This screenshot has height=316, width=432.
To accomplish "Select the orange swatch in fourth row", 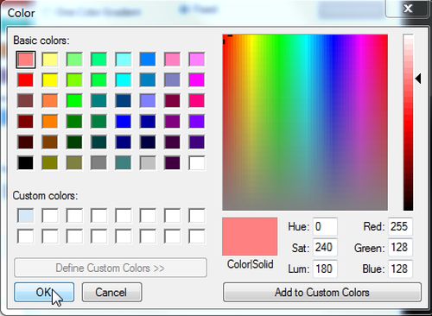I will (x=50, y=122).
